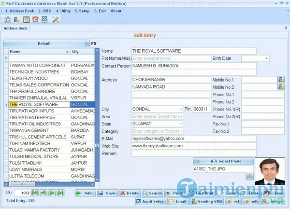Click the Remark input field
Image resolution: width=290 pixels, height=209 pixels.
[x=194, y=153]
